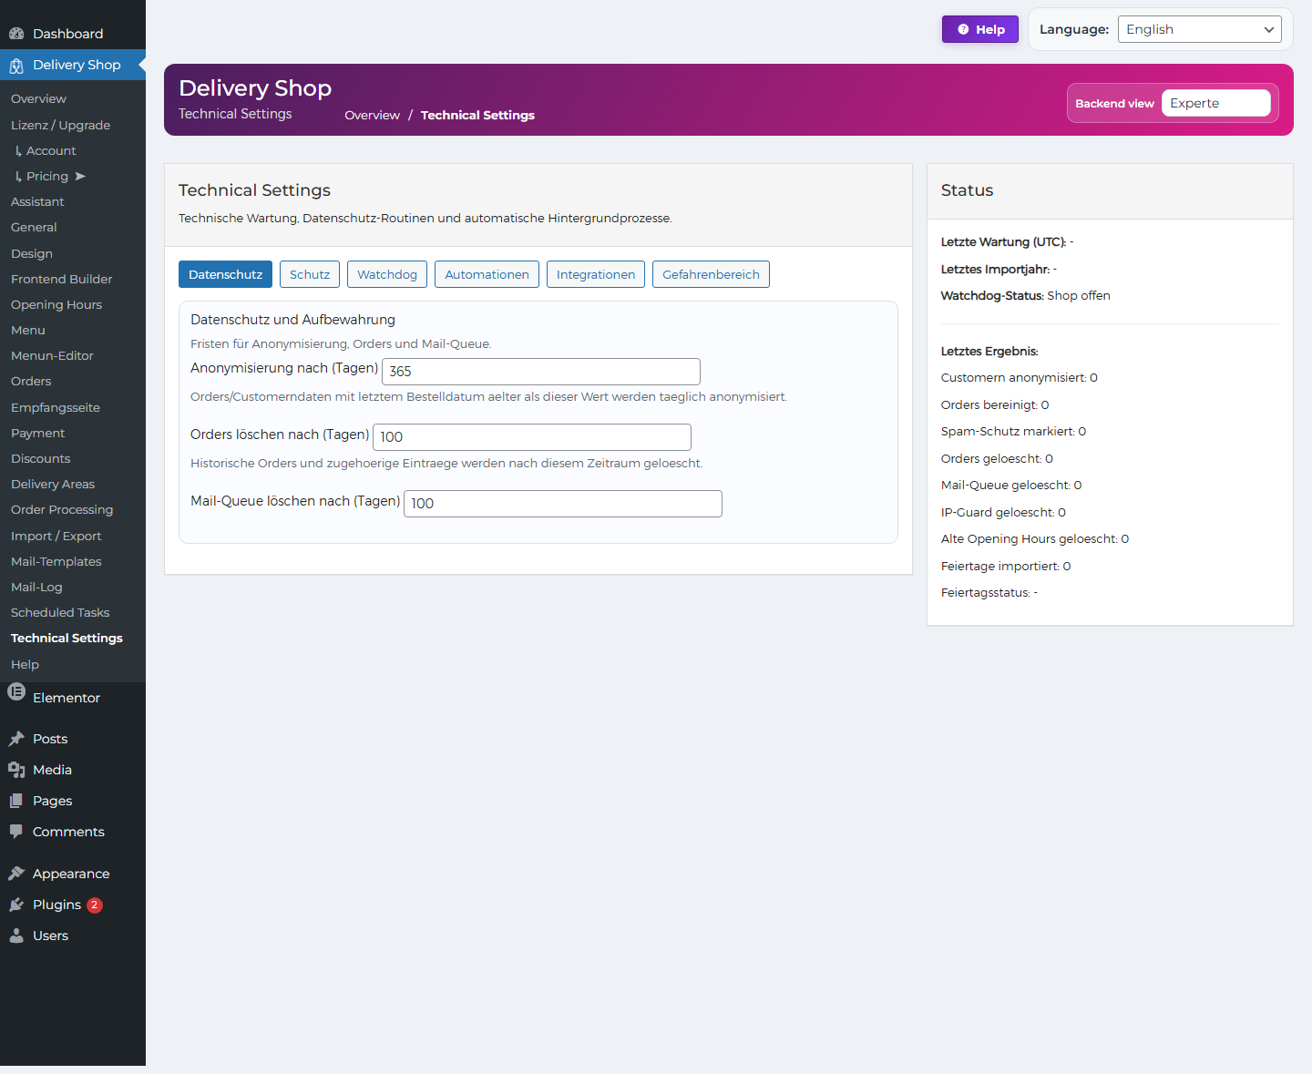This screenshot has width=1312, height=1074.
Task: Click the Plugins plug icon
Action: [16, 905]
